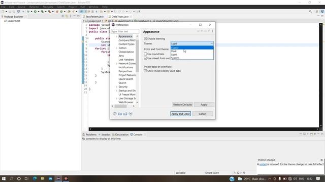Close the Theme change notification popup
The height and width of the screenshot is (182, 325).
321,160
